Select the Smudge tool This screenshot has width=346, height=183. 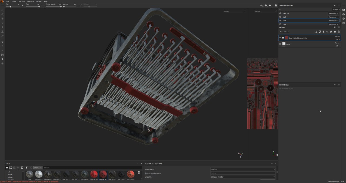tap(2, 27)
